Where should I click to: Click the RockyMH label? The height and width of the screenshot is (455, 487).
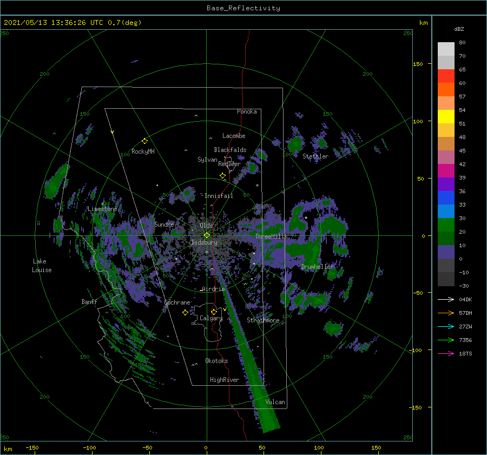point(143,151)
